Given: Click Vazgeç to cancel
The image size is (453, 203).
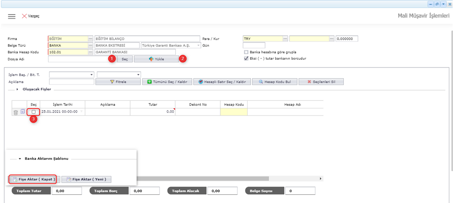Looking at the screenshot, I should pos(30,16).
